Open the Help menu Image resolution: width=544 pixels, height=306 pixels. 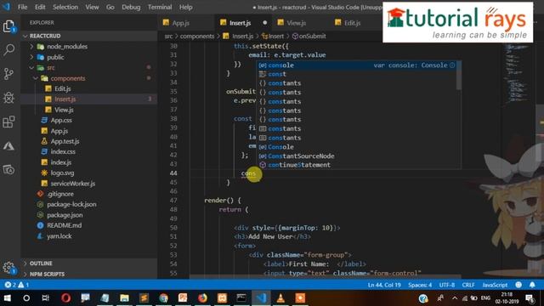pyautogui.click(x=186, y=7)
